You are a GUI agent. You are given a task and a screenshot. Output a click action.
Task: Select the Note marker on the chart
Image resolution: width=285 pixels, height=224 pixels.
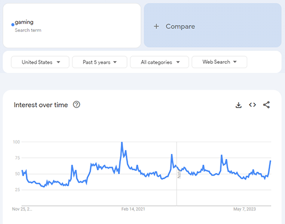[x=179, y=174]
